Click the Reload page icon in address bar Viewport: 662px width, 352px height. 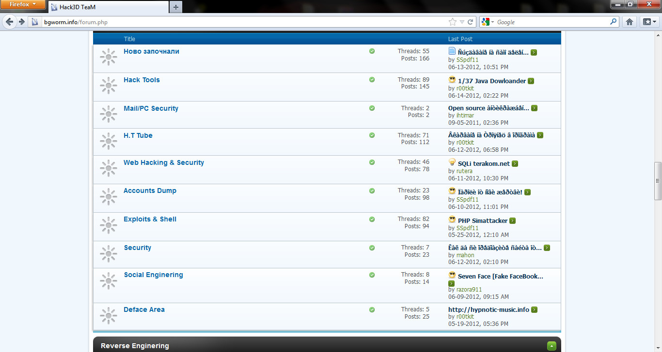click(470, 22)
